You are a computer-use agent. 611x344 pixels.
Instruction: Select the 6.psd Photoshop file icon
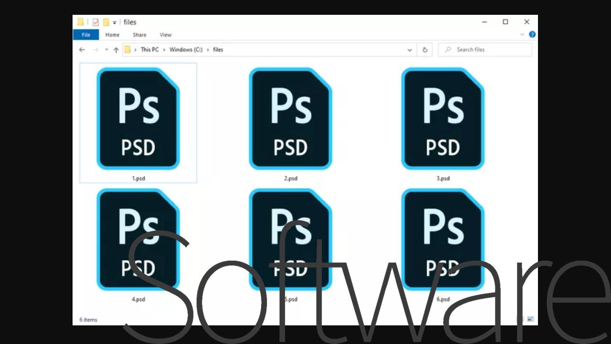442,239
